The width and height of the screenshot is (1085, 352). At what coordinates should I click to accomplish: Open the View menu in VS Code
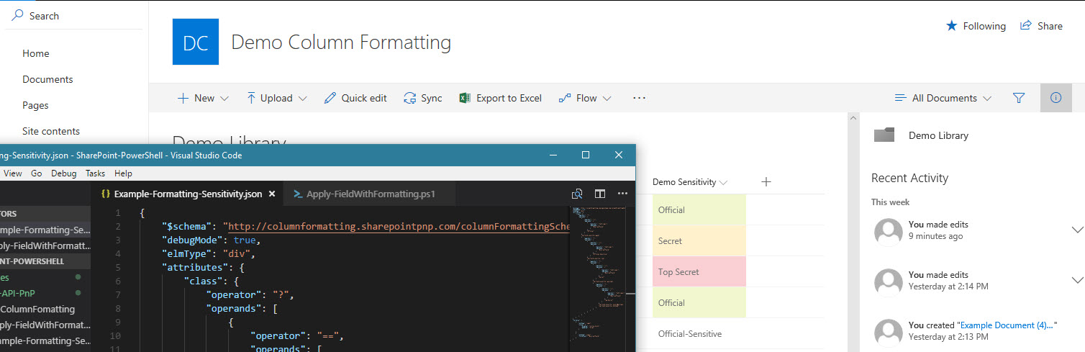point(13,173)
